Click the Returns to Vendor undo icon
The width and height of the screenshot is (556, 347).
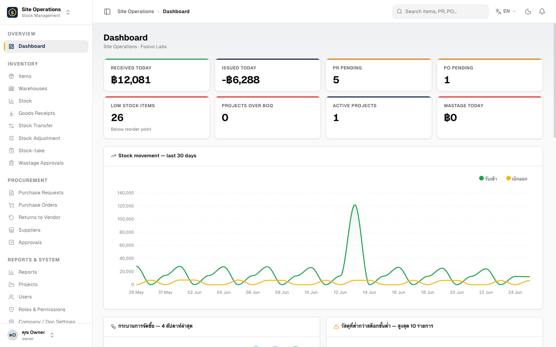(x=12, y=217)
